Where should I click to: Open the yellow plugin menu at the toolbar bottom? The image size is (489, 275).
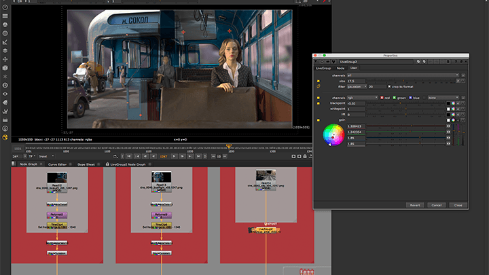pyautogui.click(x=5, y=137)
